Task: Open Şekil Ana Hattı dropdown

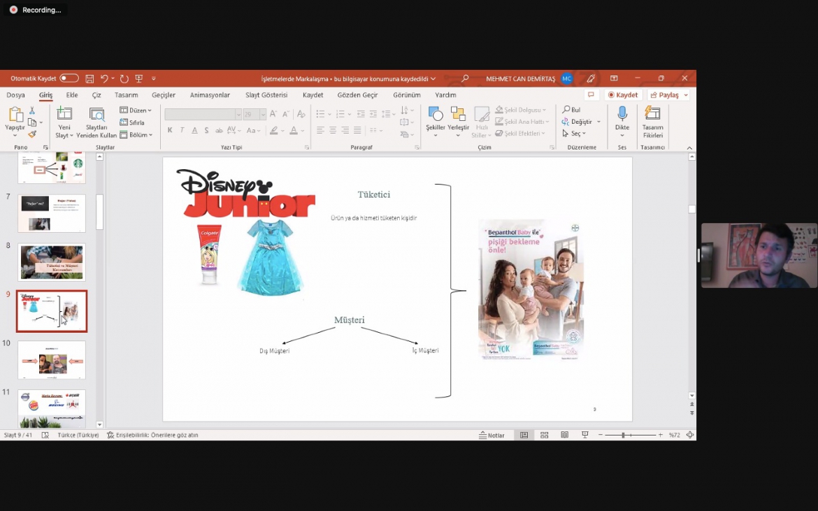Action: click(522, 122)
